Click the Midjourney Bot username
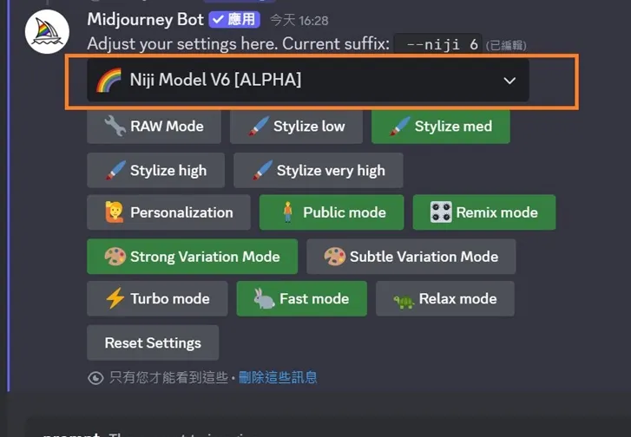631x437 pixels. pos(146,19)
